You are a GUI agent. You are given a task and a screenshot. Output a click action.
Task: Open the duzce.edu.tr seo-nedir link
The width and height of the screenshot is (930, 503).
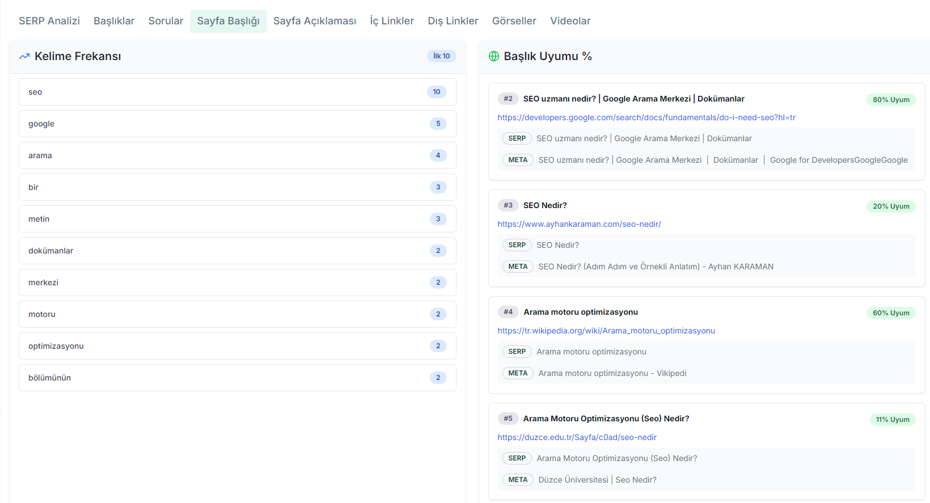click(x=577, y=437)
